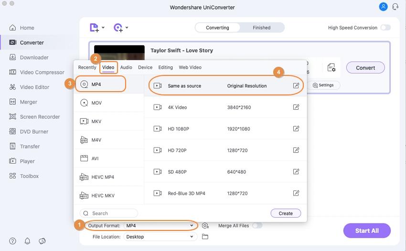Click the format Search field

[x=109, y=213]
